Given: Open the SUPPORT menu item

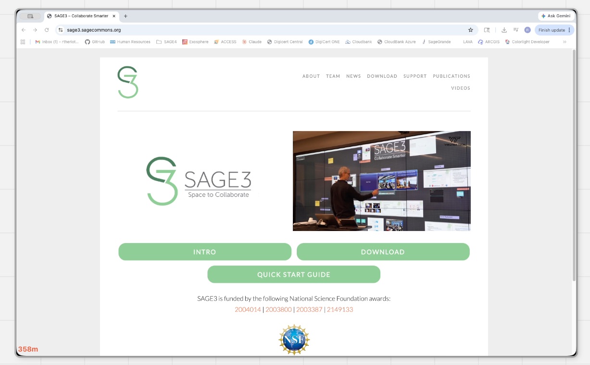Looking at the screenshot, I should [x=415, y=76].
